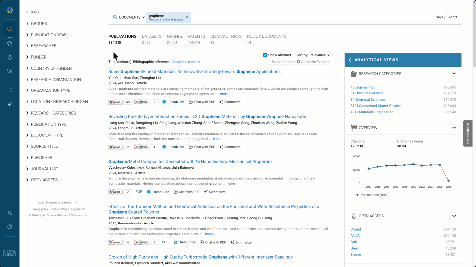Open the About the metrics link
This screenshot has height=267, width=476.
[x=186, y=62]
